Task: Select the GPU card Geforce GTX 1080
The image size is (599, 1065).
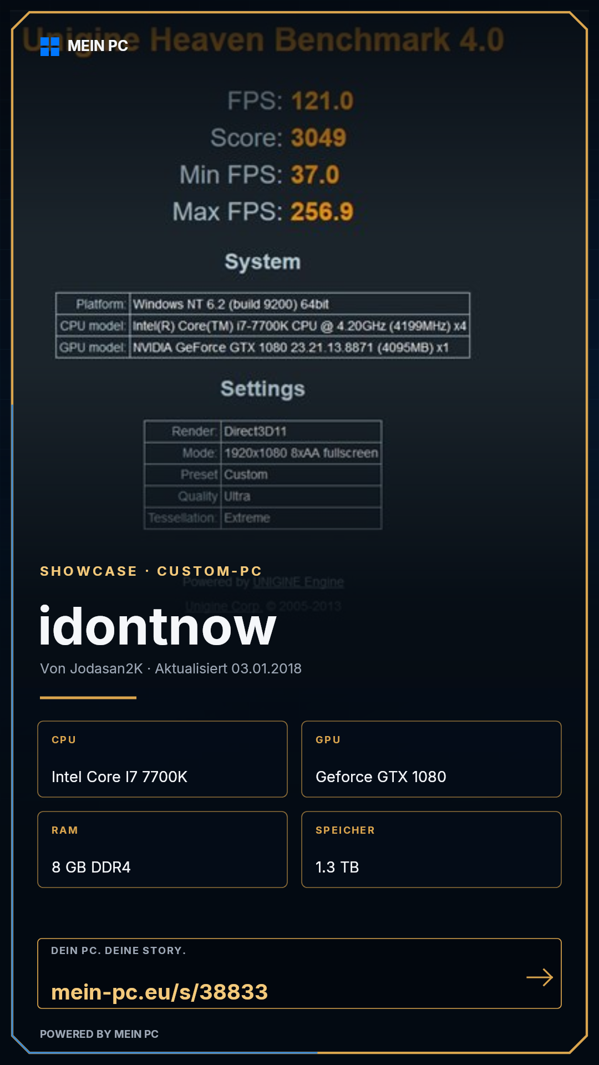Action: coord(432,759)
